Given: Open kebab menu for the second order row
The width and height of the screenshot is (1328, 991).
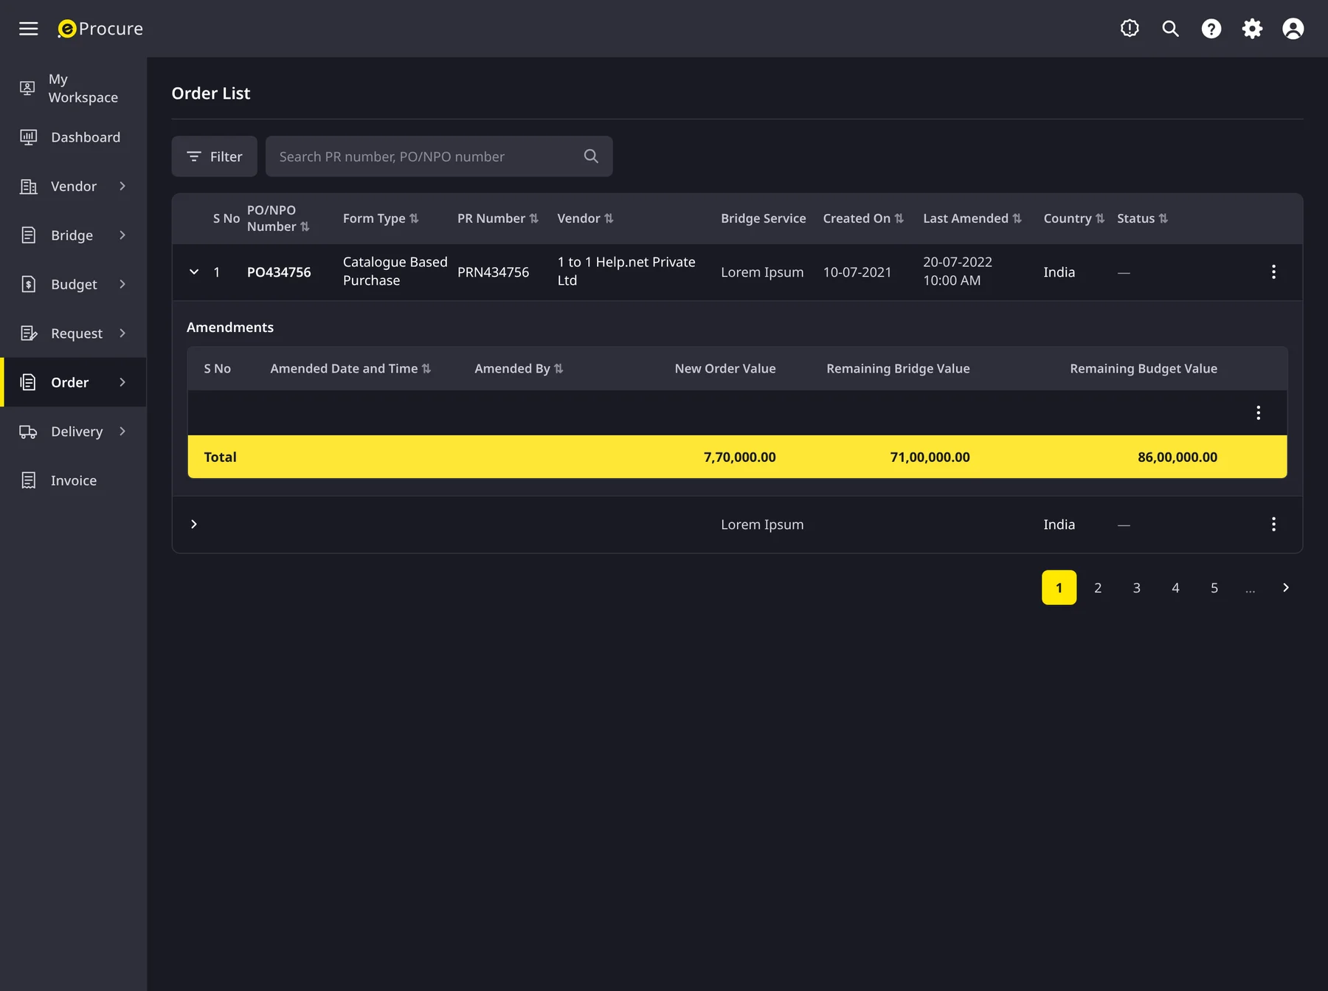Looking at the screenshot, I should [1273, 524].
